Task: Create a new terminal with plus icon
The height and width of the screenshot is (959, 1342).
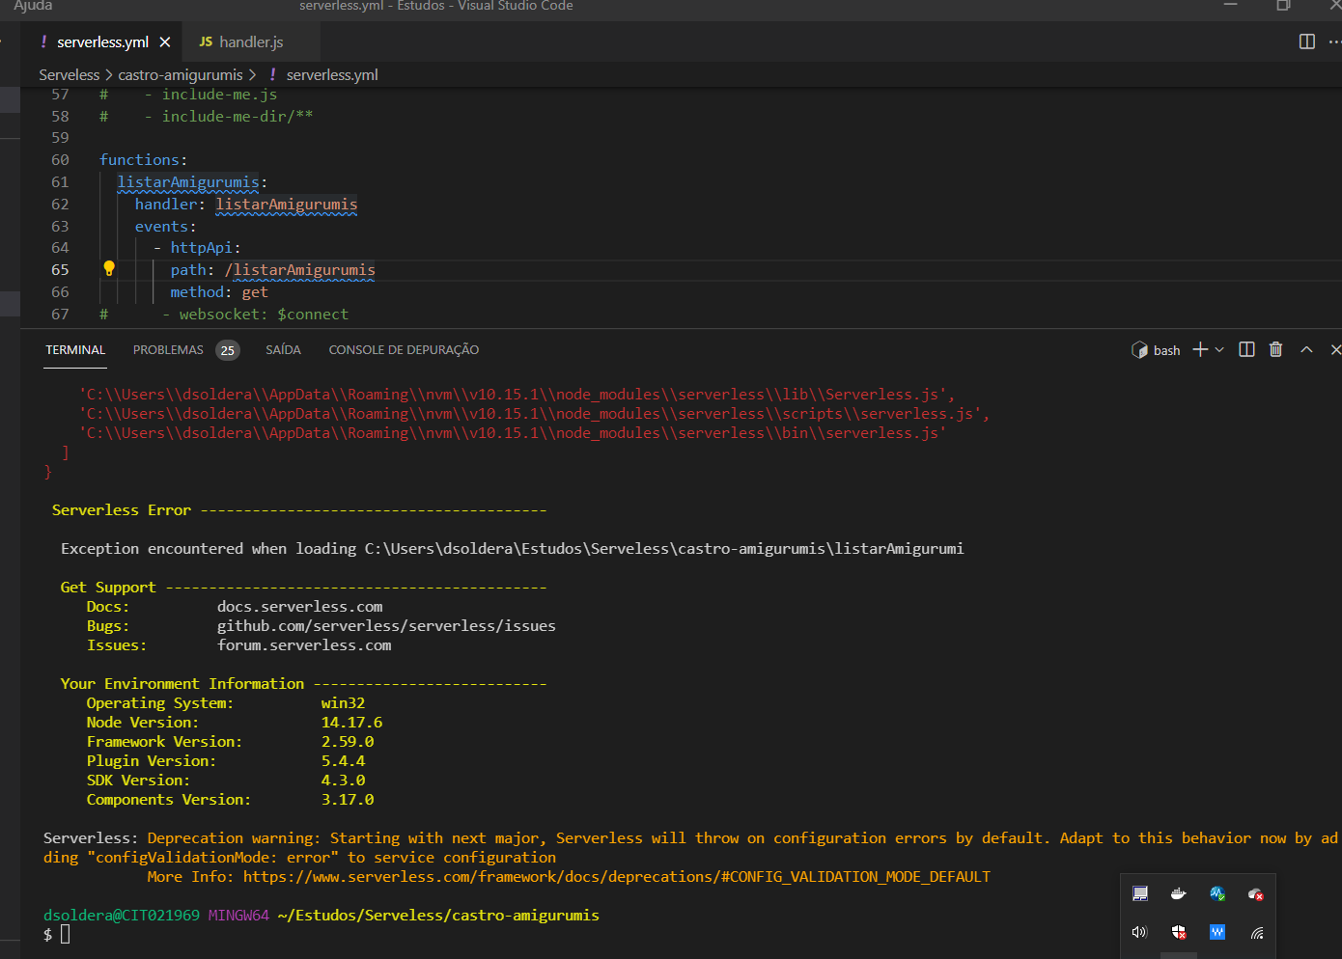Action: click(1200, 349)
